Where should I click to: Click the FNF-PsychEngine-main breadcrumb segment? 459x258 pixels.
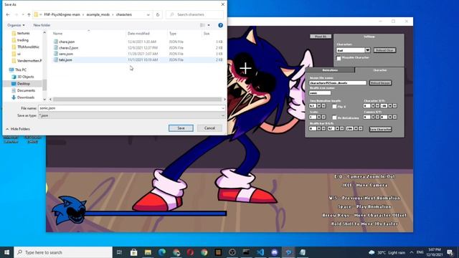click(62, 14)
